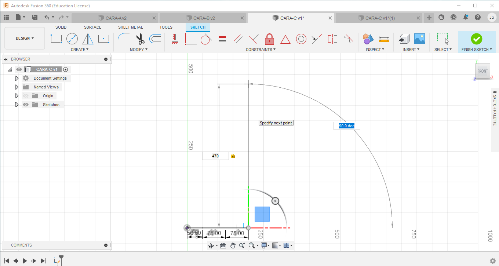The height and width of the screenshot is (266, 499).
Task: Activate the CARA-C v1 component radio button
Action: click(66, 69)
